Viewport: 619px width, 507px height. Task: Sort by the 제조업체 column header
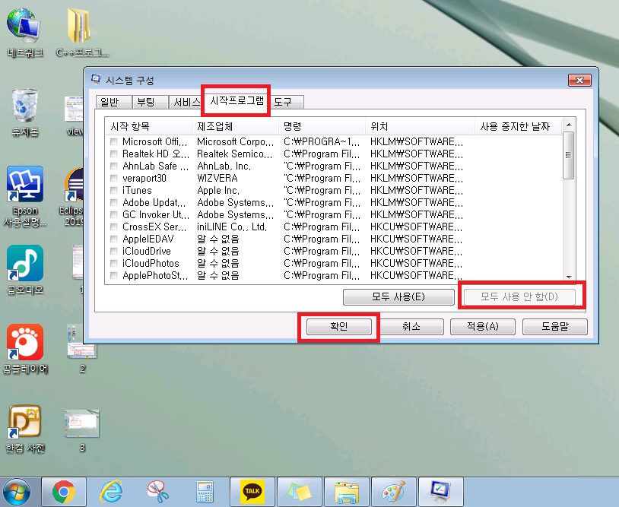tap(235, 126)
